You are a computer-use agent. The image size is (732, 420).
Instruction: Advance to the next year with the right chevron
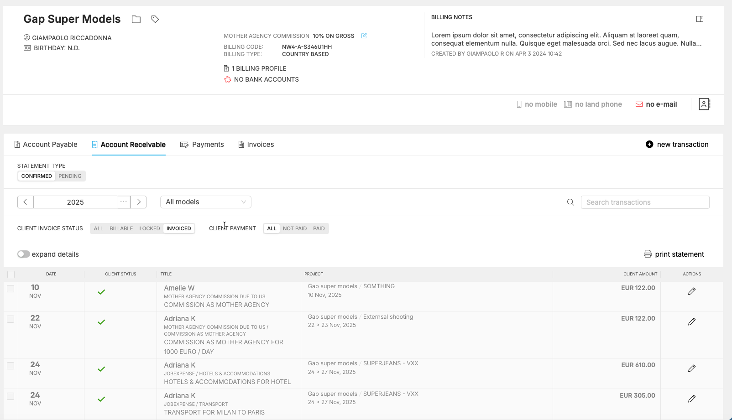coord(138,202)
